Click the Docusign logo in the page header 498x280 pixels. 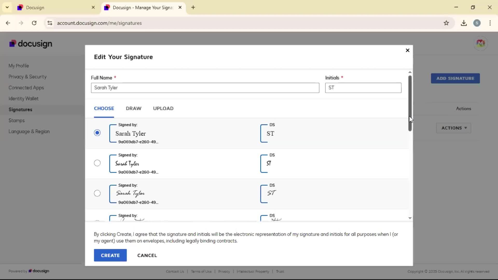tap(31, 44)
